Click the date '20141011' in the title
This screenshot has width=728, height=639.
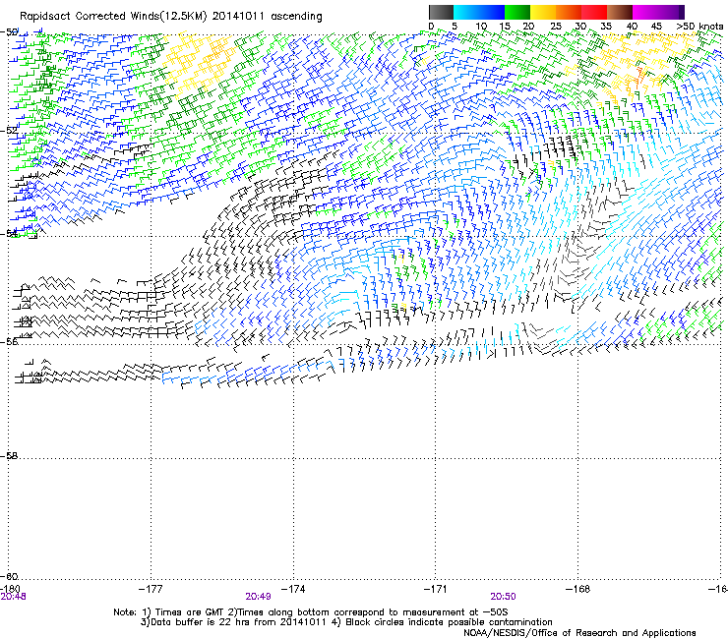point(238,17)
